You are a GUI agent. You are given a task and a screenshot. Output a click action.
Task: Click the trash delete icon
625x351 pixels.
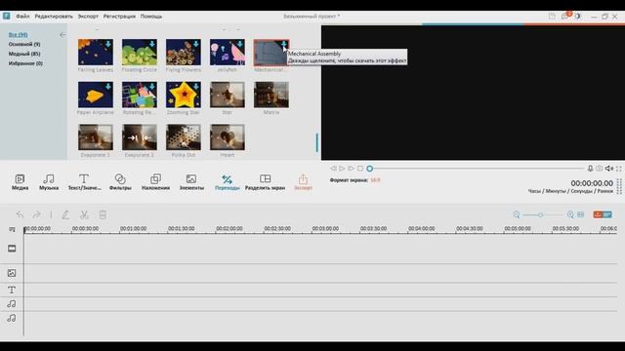[x=103, y=214]
